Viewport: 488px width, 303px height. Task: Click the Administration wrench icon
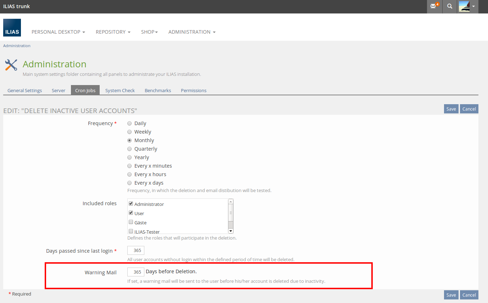coord(11,65)
